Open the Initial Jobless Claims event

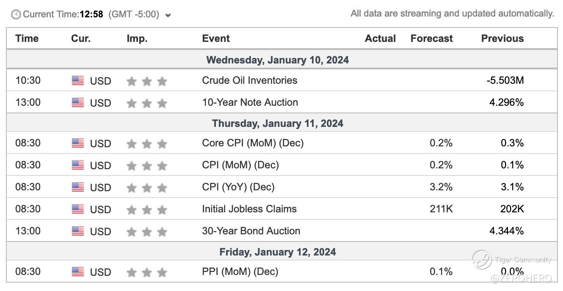pyautogui.click(x=249, y=209)
